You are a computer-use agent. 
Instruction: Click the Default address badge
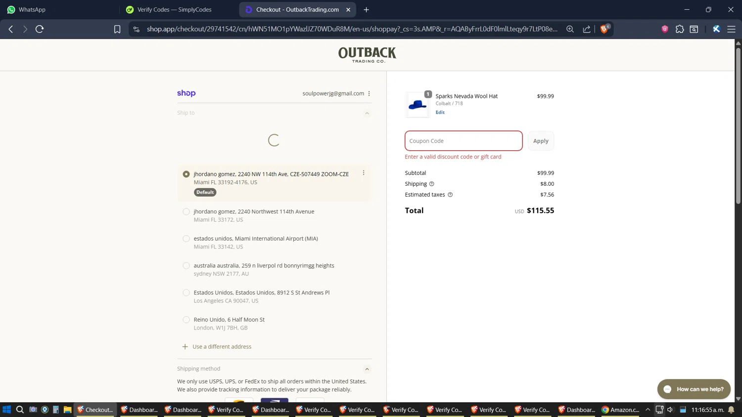(x=205, y=192)
